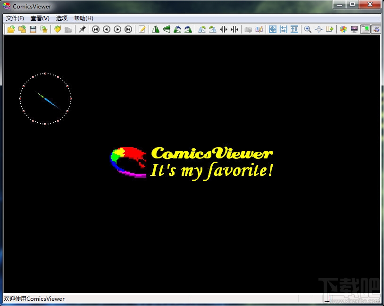The image size is (384, 306).
Task: Open the 帮助(H) menu
Action: (83, 18)
